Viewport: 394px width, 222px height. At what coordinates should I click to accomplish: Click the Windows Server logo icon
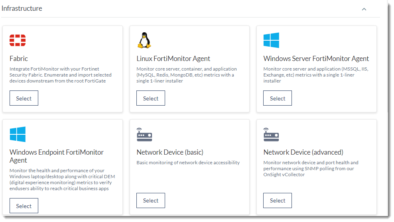(x=271, y=40)
